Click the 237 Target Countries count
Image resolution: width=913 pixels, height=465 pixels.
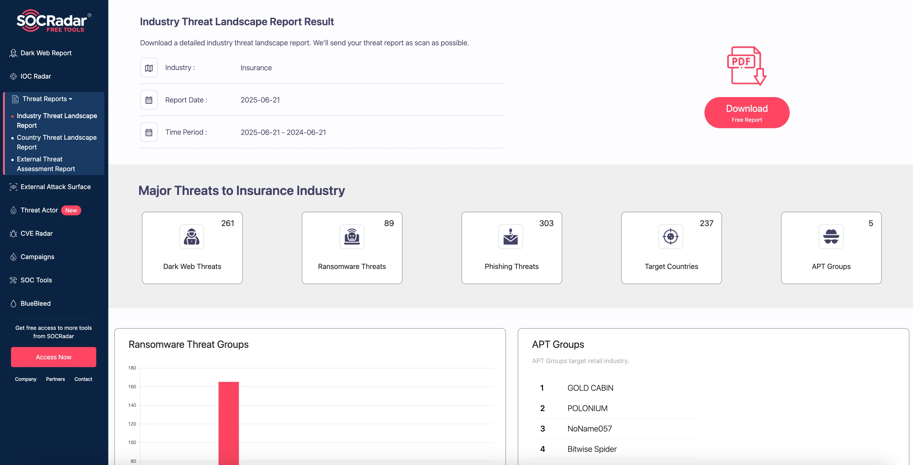[x=706, y=223]
